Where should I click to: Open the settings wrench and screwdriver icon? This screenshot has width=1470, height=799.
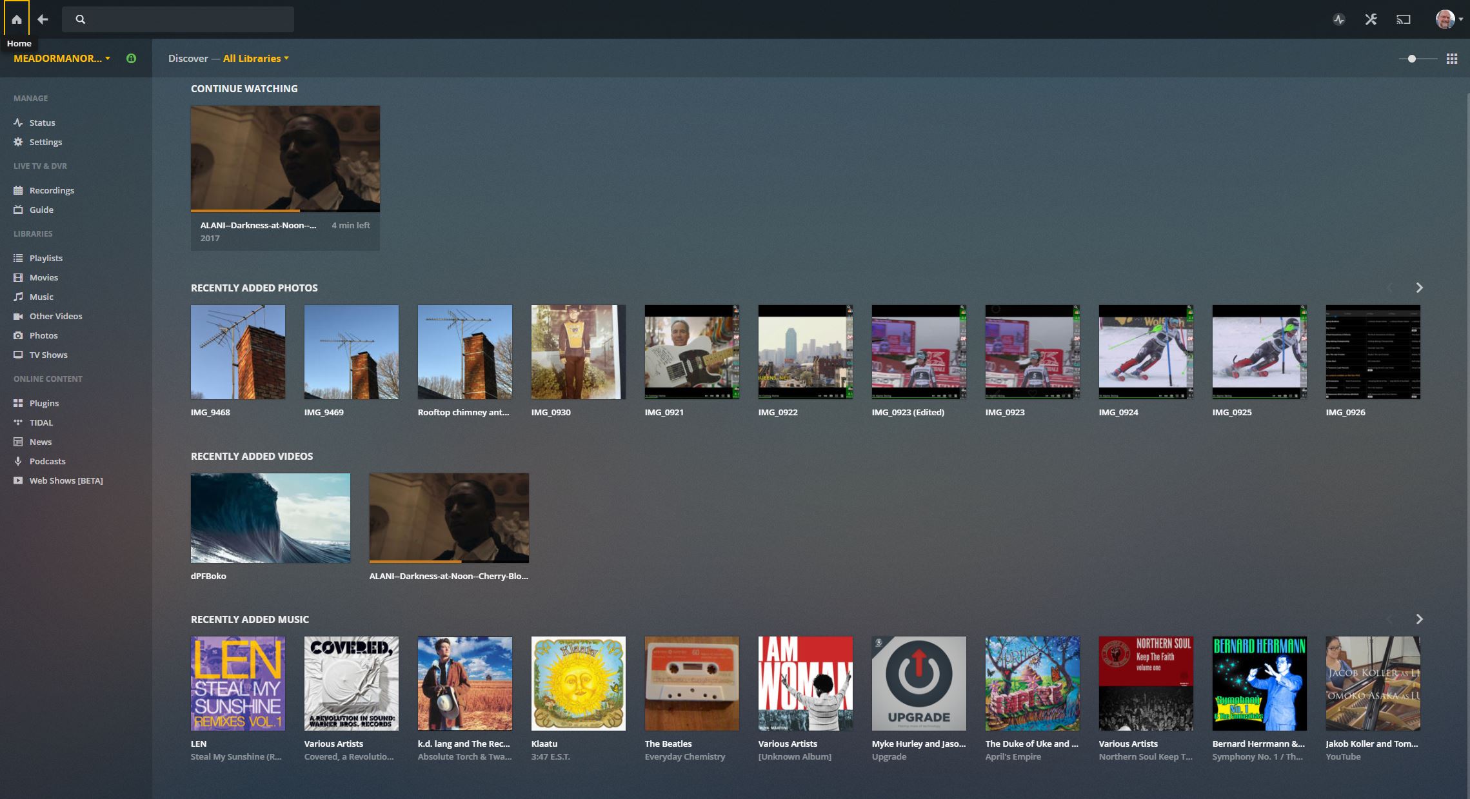coord(1371,19)
